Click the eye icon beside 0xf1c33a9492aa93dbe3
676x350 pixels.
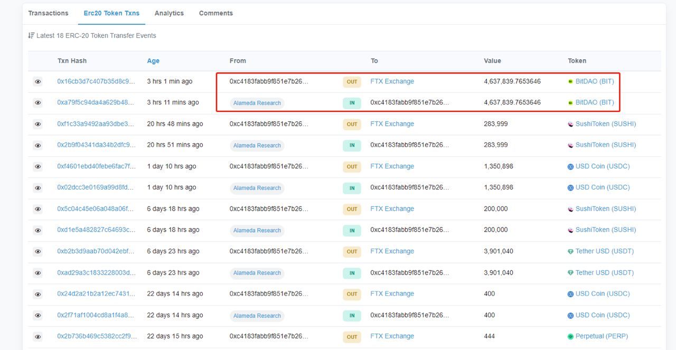tap(37, 124)
